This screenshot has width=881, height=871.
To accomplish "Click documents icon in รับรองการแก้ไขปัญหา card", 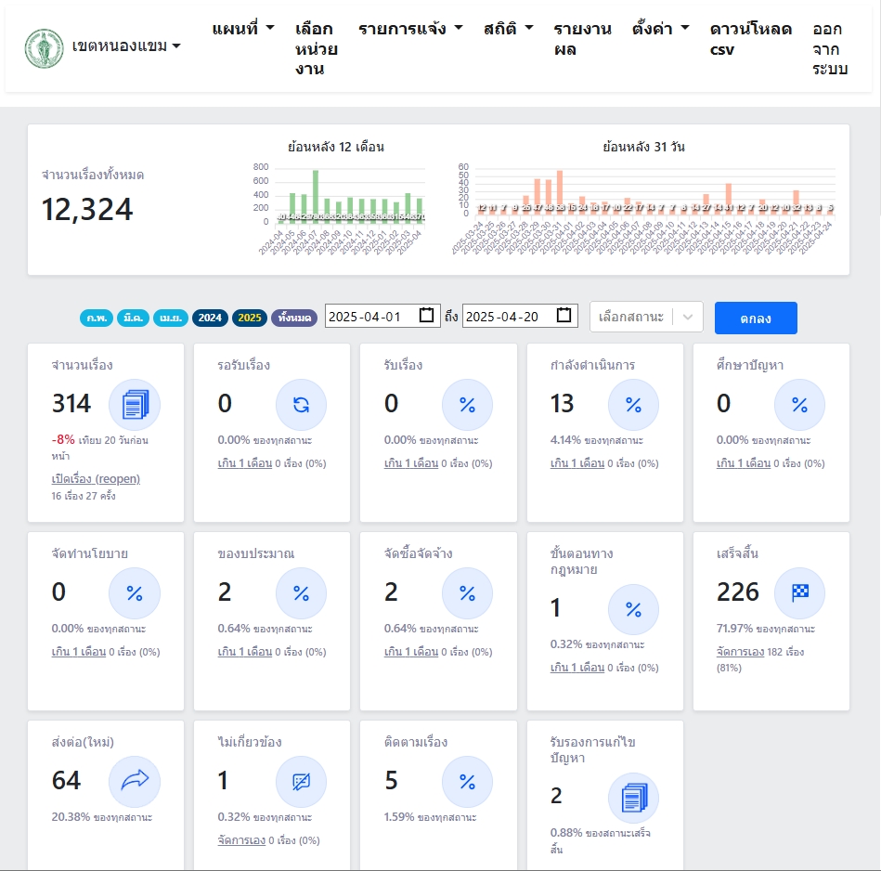I will (x=633, y=798).
